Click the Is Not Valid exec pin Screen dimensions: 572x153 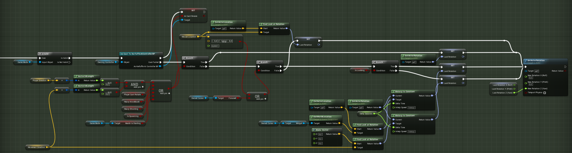click(x=69, y=62)
